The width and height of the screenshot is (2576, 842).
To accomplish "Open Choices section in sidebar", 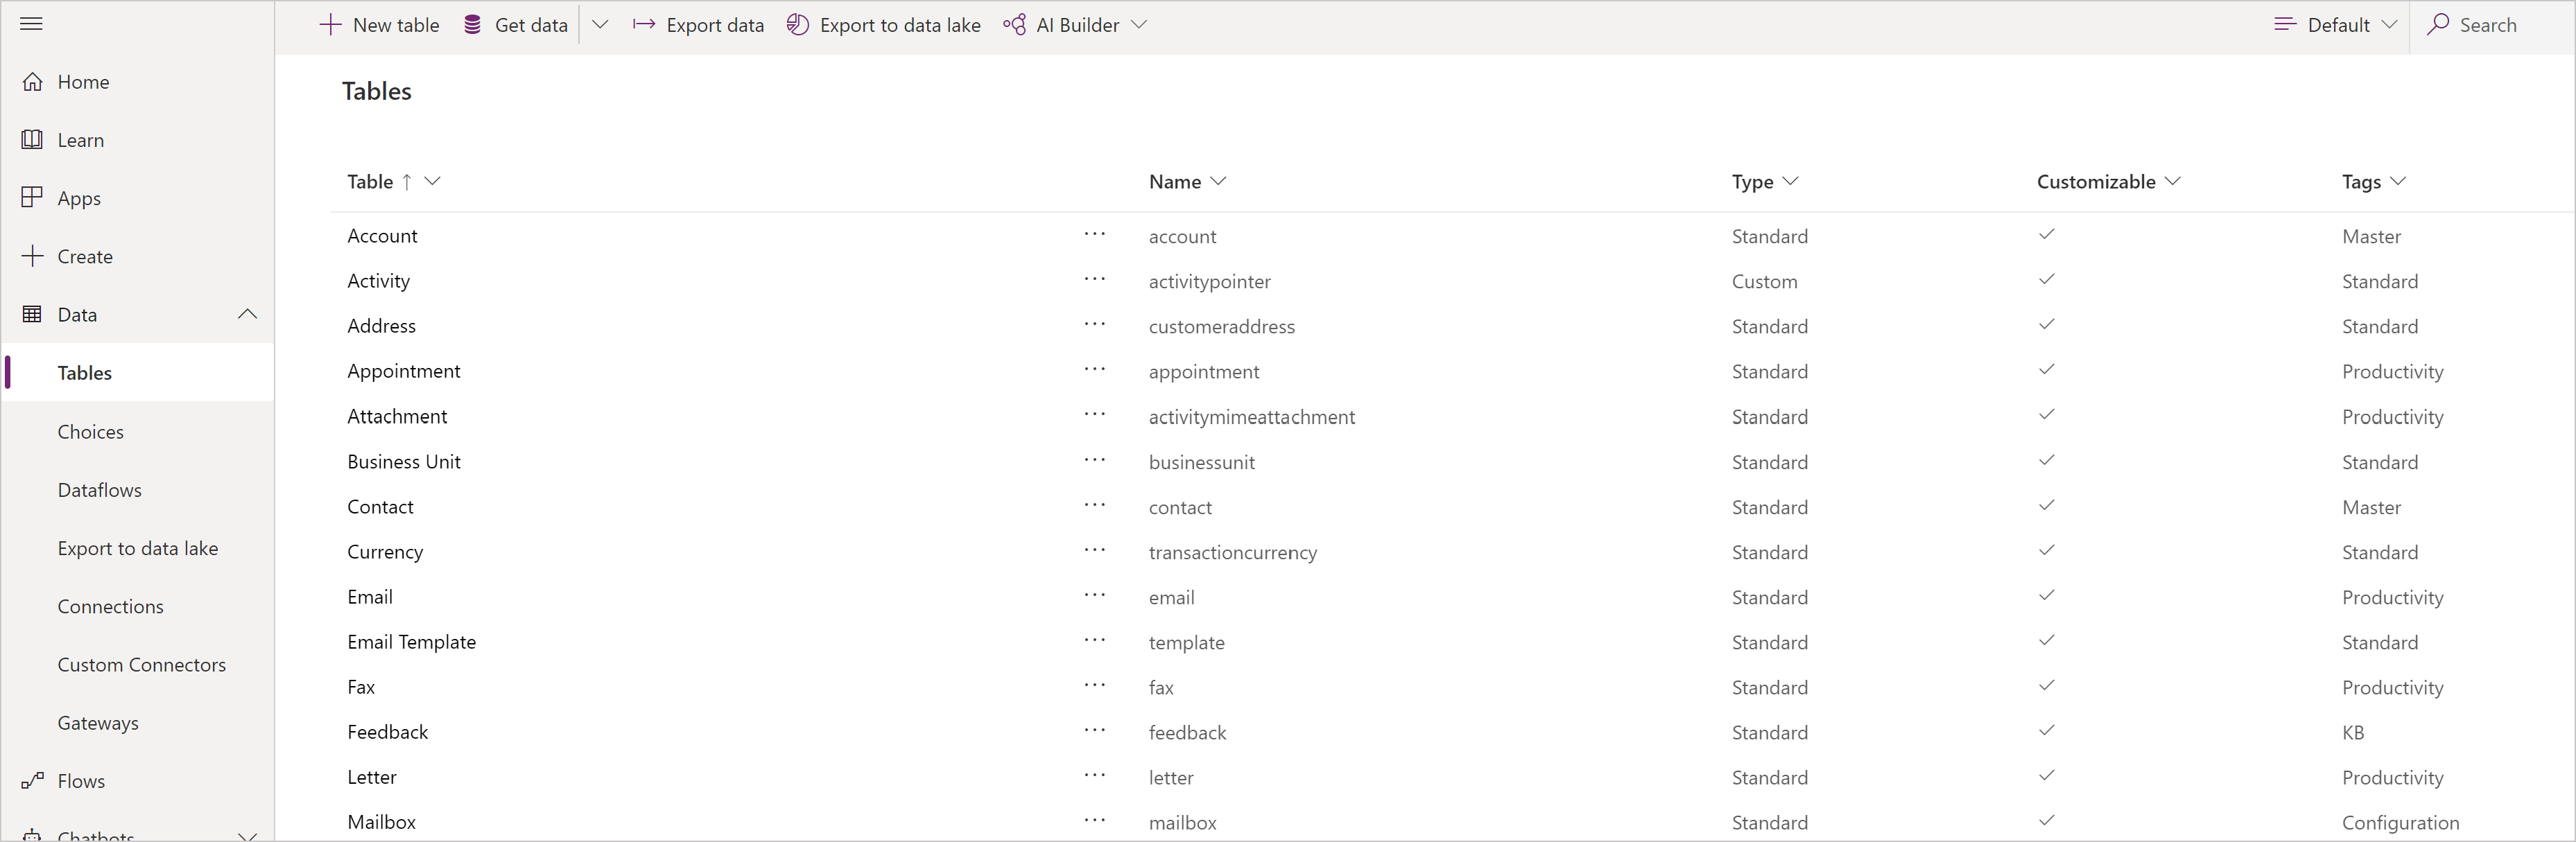I will (x=90, y=430).
